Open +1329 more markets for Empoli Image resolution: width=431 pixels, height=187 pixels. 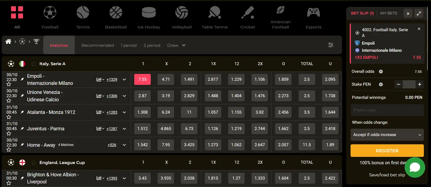(x=112, y=79)
